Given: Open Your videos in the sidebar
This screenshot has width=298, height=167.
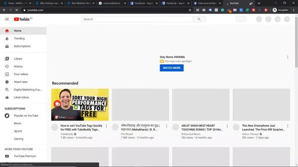Looking at the screenshot, I should tap(23, 74).
